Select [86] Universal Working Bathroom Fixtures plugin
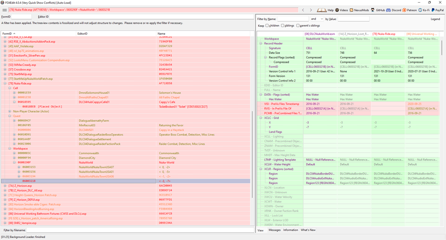 (x=126, y=213)
